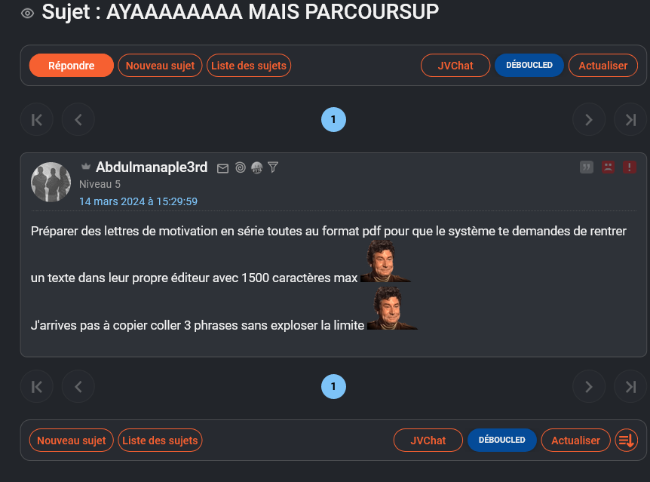Click the Abdulmanaple3rd avatar thumbnail
Image resolution: width=650 pixels, height=482 pixels.
point(51,182)
